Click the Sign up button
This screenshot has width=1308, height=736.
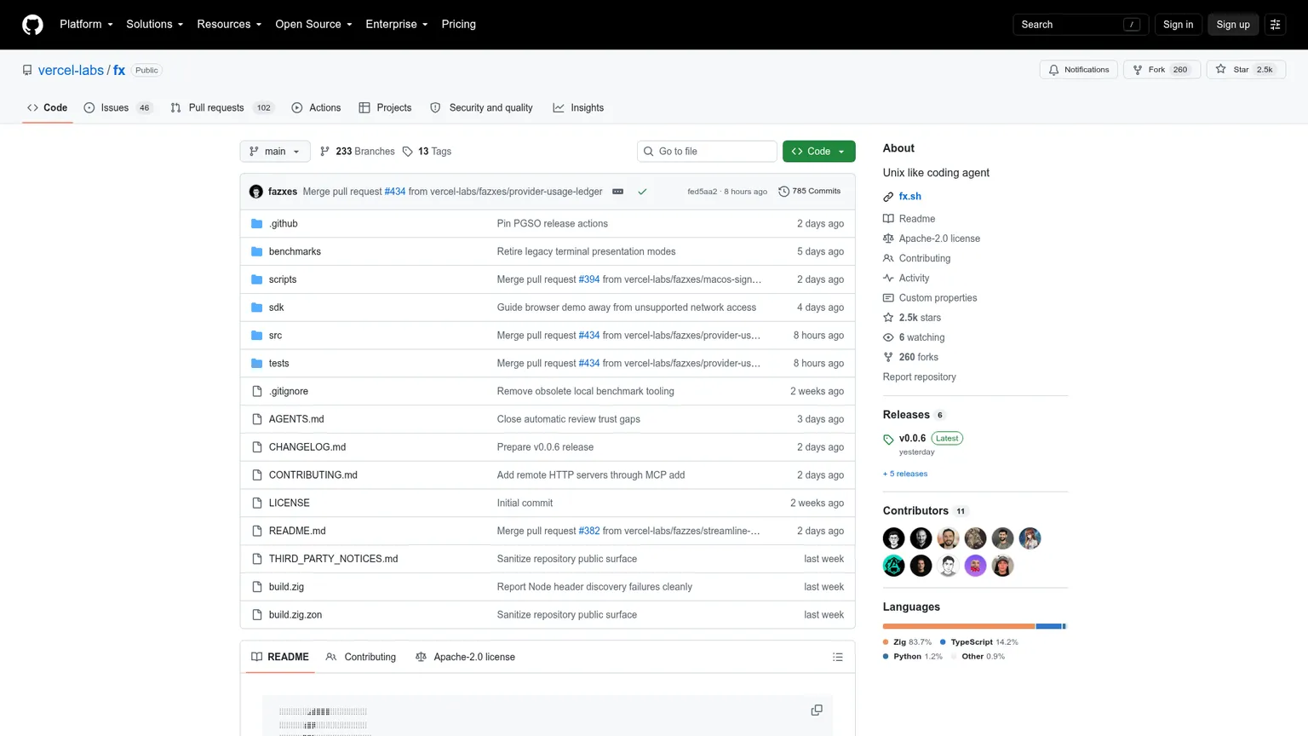point(1232,25)
